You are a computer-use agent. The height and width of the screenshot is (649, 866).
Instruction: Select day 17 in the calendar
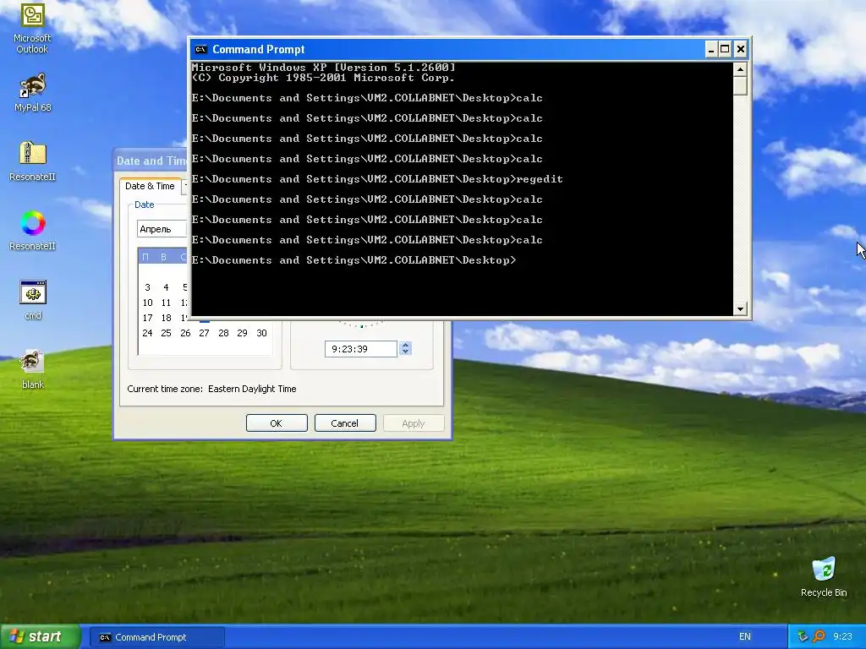click(x=147, y=318)
